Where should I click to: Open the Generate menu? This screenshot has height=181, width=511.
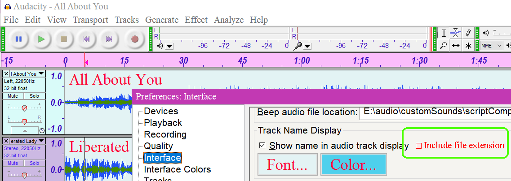pyautogui.click(x=162, y=20)
